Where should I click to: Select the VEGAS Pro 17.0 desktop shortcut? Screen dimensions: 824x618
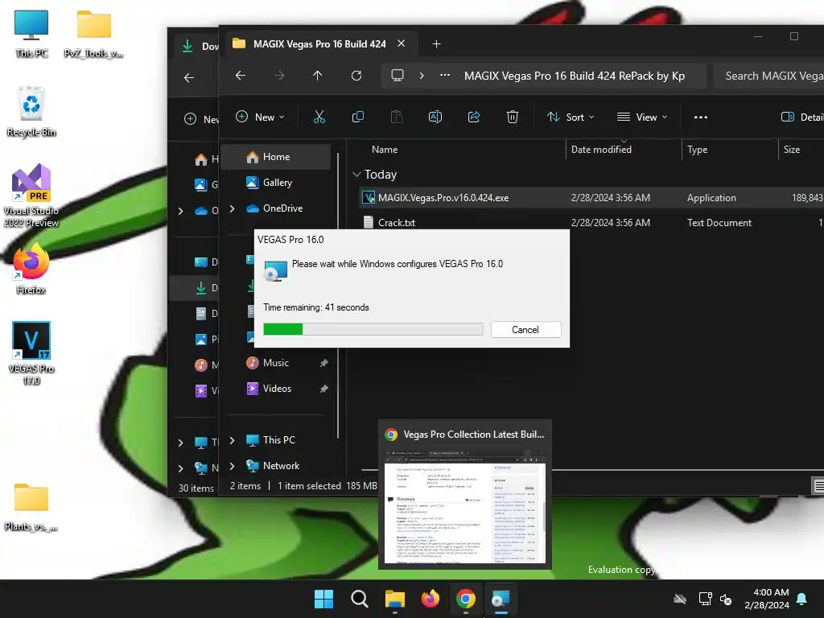31,354
